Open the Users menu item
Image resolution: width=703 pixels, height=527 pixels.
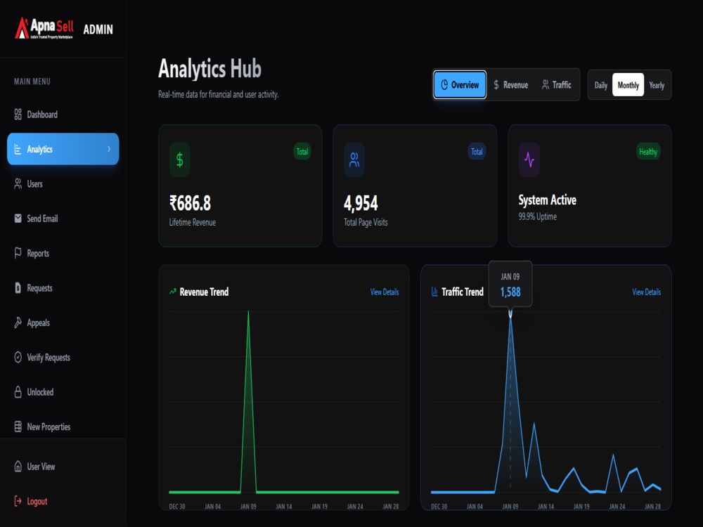point(63,183)
